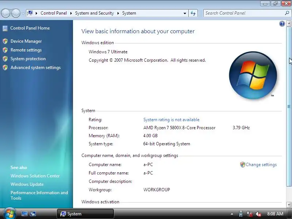Open address bar history dropdown
This screenshot has height=219, width=292.
185,13
